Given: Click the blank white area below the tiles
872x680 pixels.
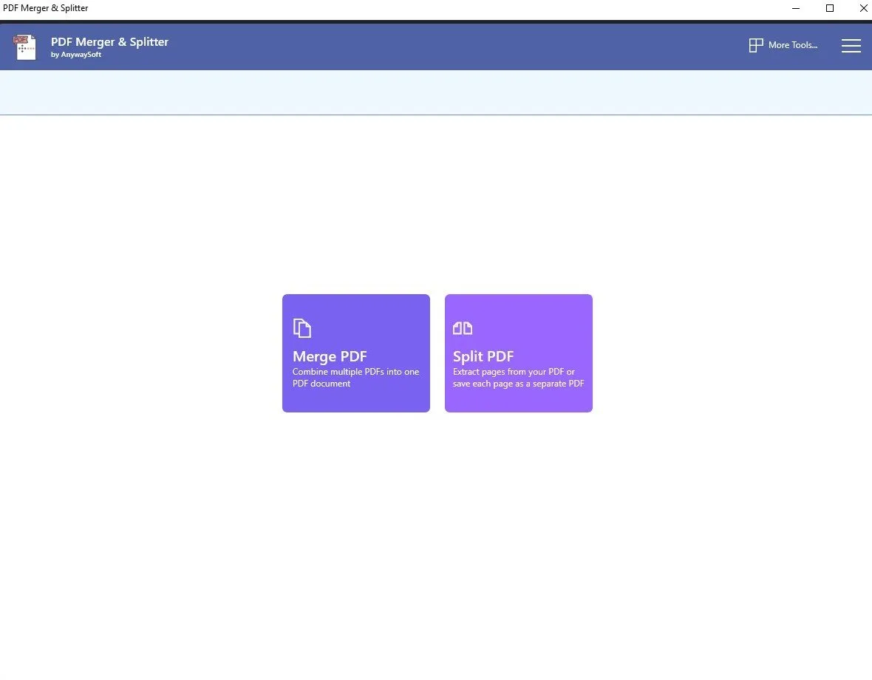Looking at the screenshot, I should [436, 532].
